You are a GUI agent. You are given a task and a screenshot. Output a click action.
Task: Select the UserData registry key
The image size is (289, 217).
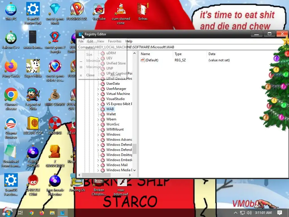[x=113, y=84]
